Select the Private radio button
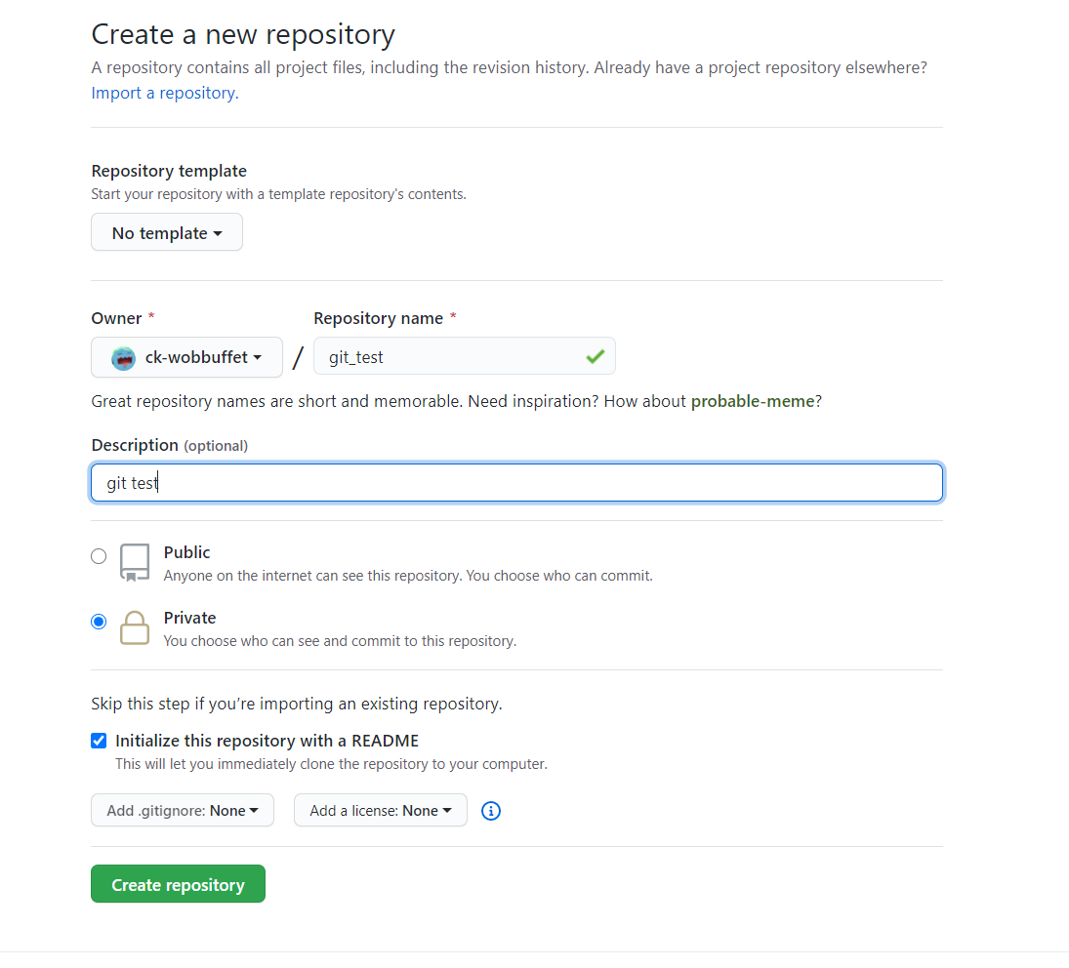 tap(99, 622)
